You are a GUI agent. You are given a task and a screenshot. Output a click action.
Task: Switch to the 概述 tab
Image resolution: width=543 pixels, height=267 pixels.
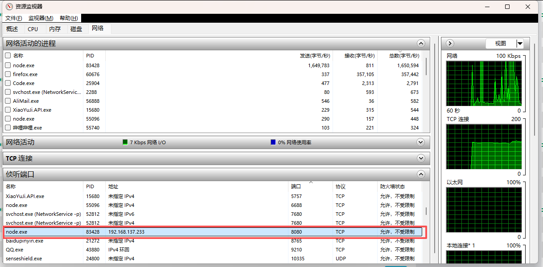point(12,29)
